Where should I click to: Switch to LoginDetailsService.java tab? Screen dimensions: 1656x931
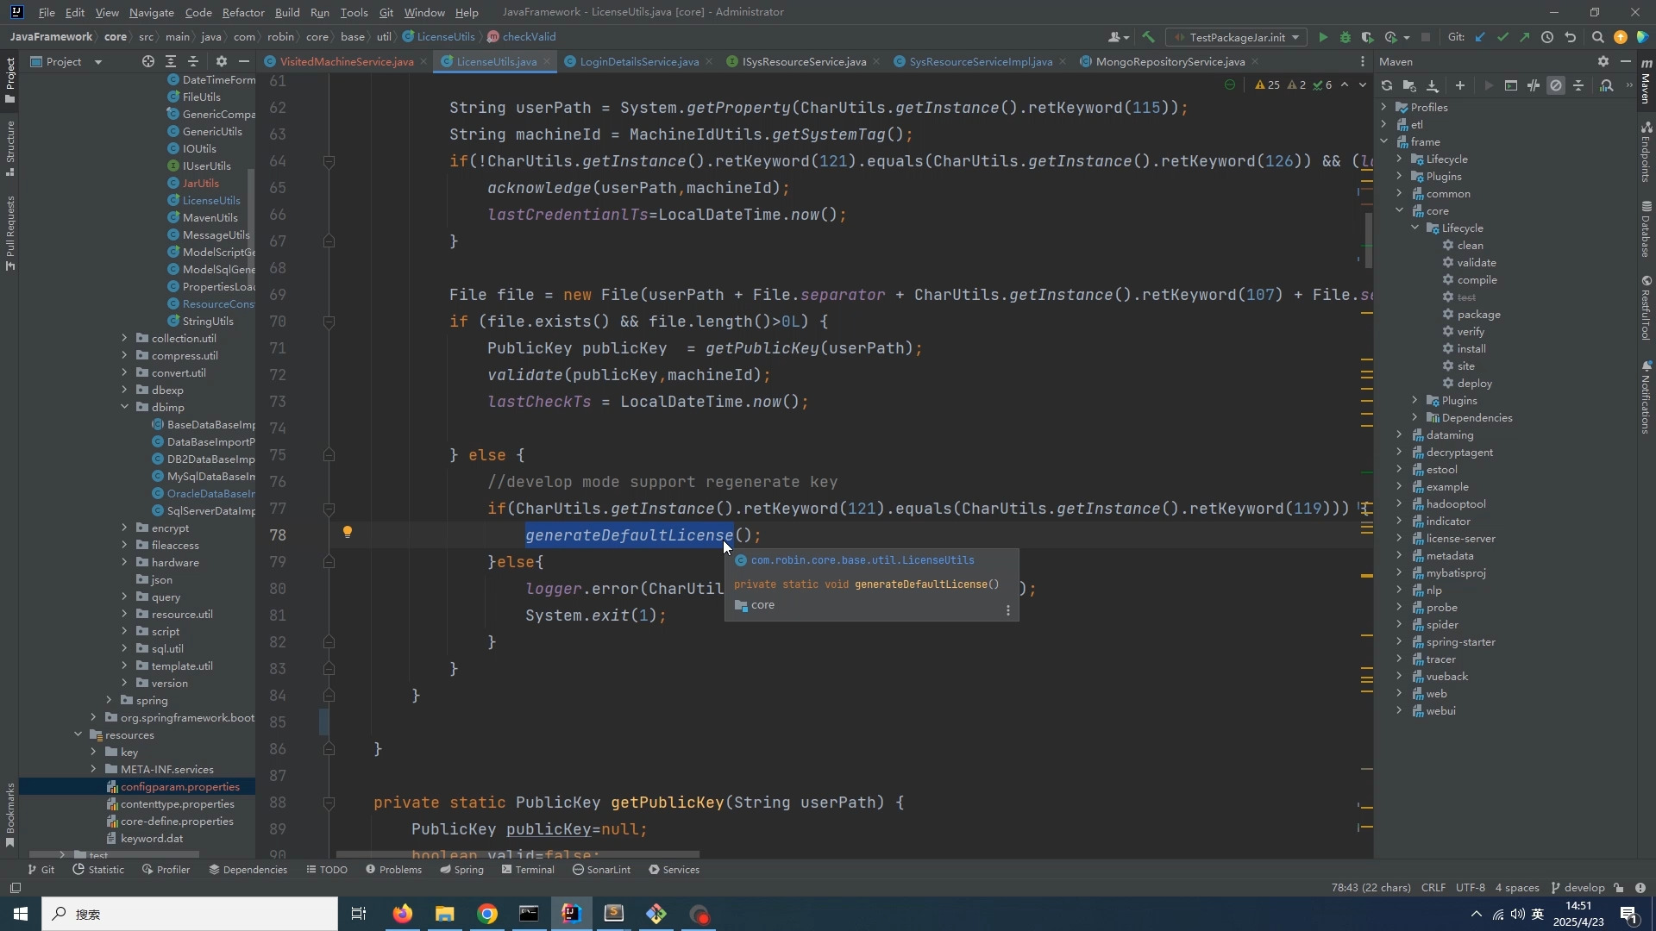[639, 61]
